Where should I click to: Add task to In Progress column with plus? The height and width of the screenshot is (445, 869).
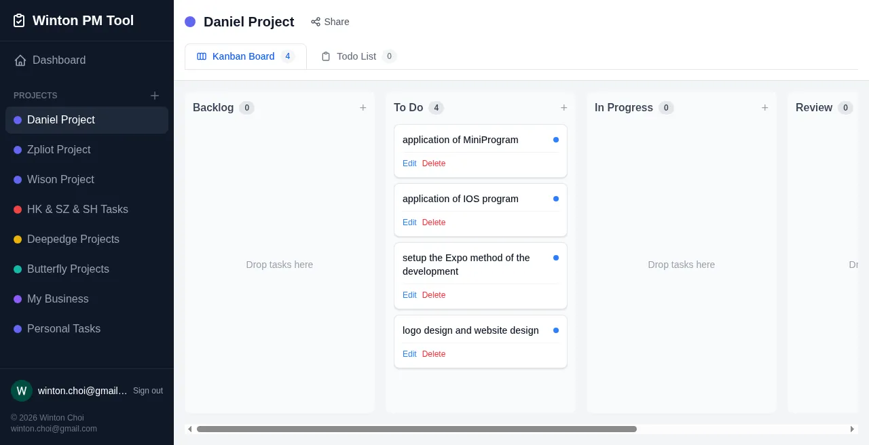(x=765, y=108)
